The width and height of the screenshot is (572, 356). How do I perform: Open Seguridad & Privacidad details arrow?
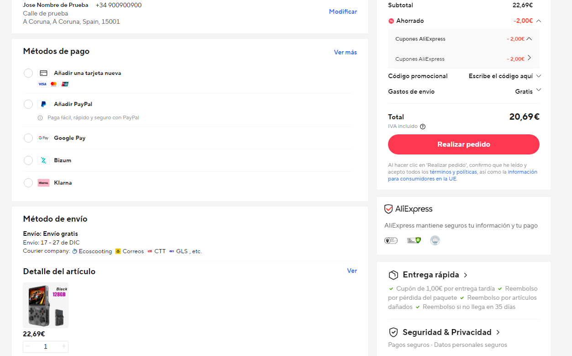coord(498,332)
